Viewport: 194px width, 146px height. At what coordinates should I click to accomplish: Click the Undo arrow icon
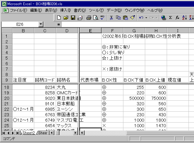click(141, 18)
